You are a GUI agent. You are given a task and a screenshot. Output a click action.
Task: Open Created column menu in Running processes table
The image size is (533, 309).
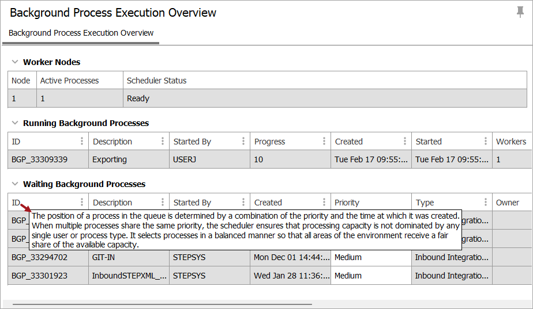[x=405, y=142]
